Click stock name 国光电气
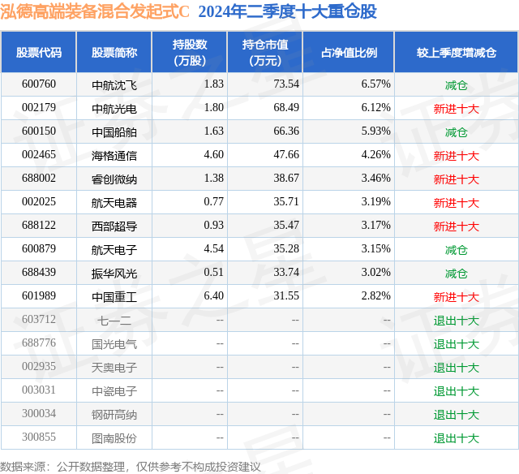Viewport: 519px width, 474px height. click(x=114, y=344)
